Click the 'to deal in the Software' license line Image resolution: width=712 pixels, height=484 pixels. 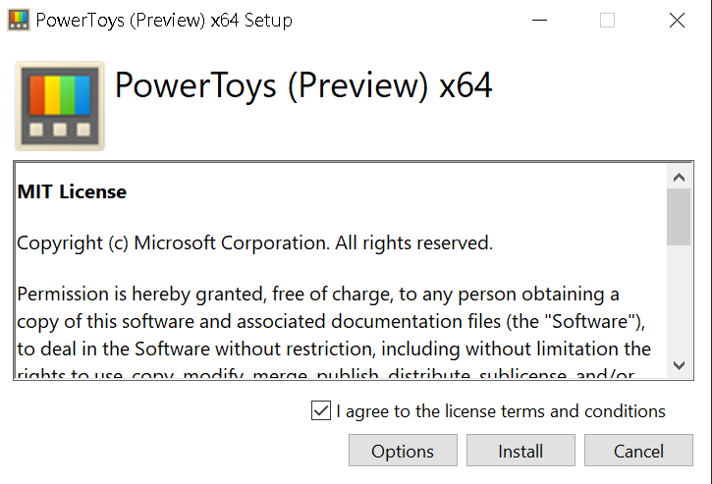coord(334,349)
